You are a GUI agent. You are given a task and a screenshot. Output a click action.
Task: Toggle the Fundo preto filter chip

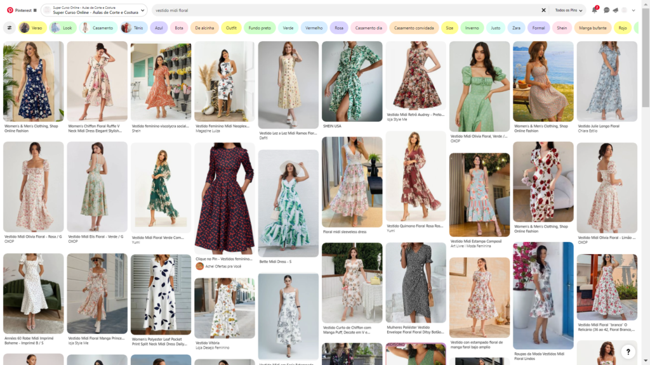click(260, 28)
